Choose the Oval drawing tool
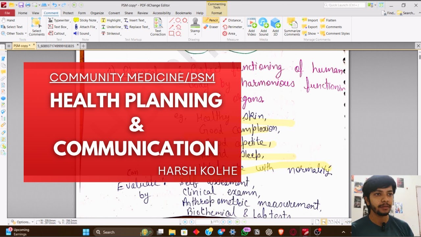Image resolution: width=421 pixels, height=237 pixels. (178, 20)
